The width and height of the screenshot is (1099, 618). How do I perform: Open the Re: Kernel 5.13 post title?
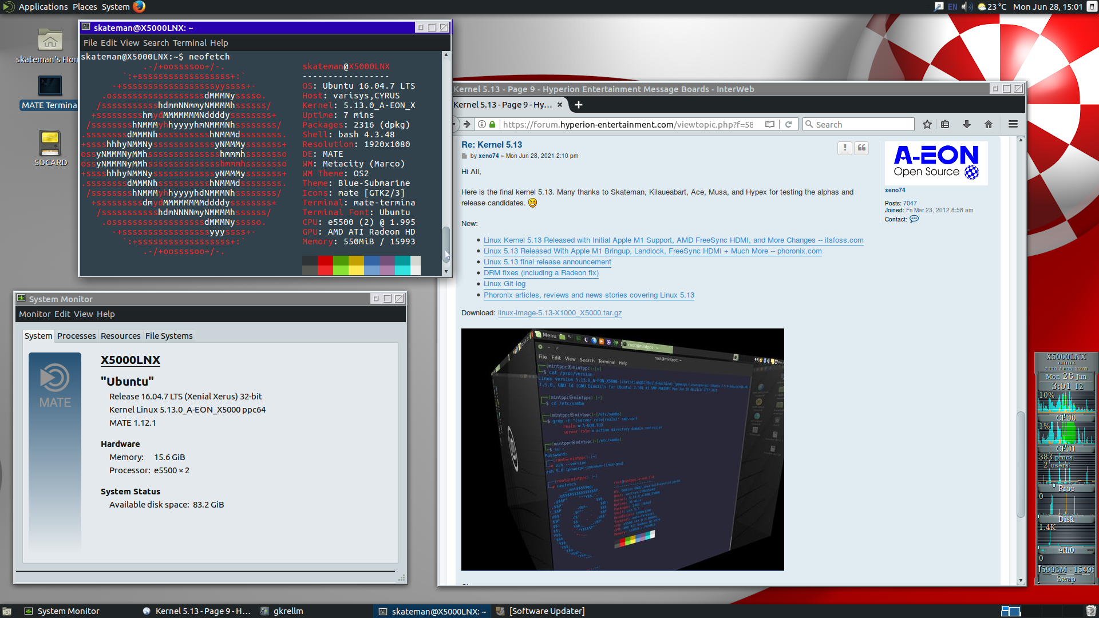492,145
